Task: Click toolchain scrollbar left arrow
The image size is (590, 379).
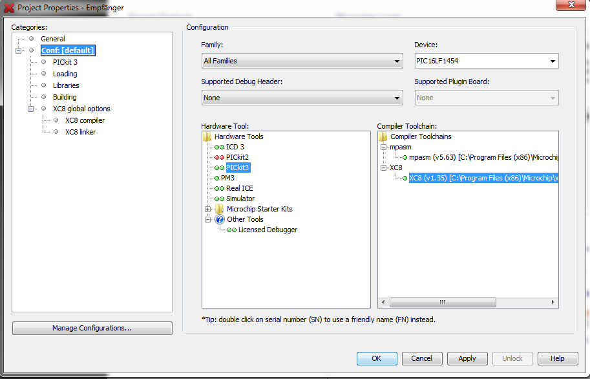Action: tap(383, 302)
